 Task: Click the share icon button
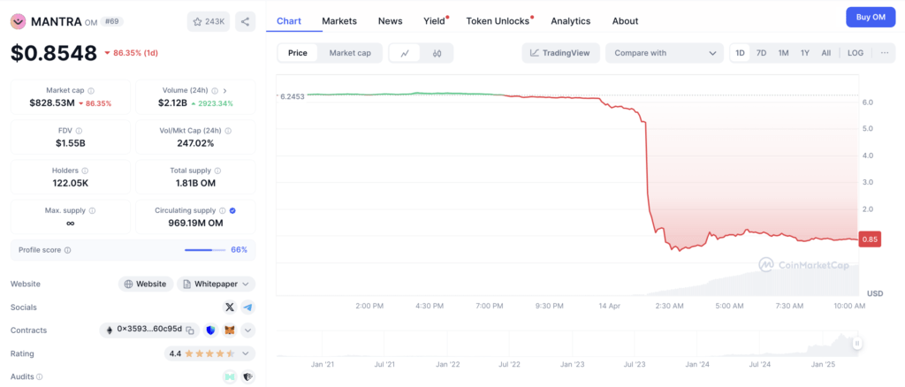pos(246,21)
